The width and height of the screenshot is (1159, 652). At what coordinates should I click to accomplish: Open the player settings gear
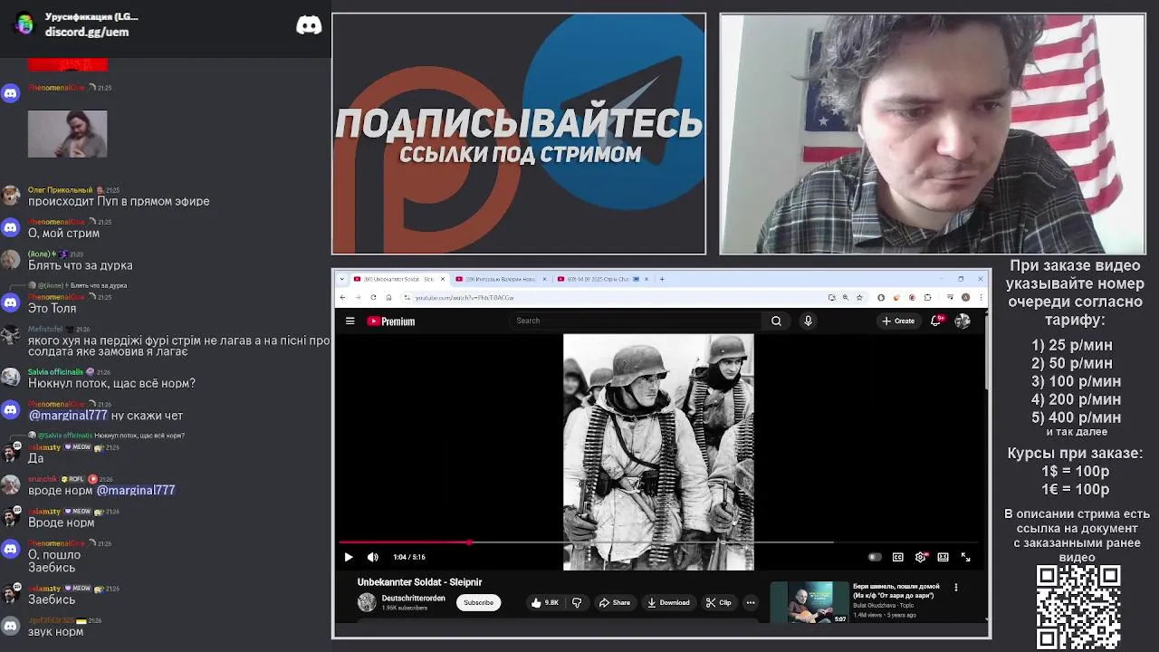921,557
